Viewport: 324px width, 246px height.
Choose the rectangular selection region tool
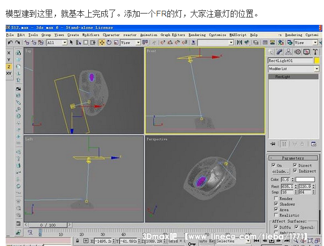pos(85,42)
